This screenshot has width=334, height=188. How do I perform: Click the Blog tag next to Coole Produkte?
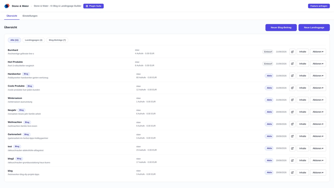click(30, 86)
